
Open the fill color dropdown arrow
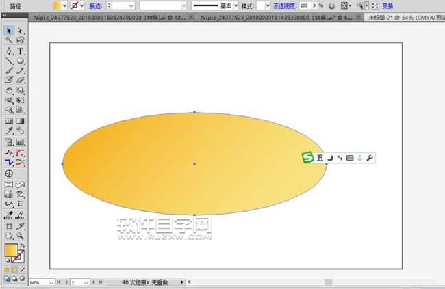coord(65,5)
